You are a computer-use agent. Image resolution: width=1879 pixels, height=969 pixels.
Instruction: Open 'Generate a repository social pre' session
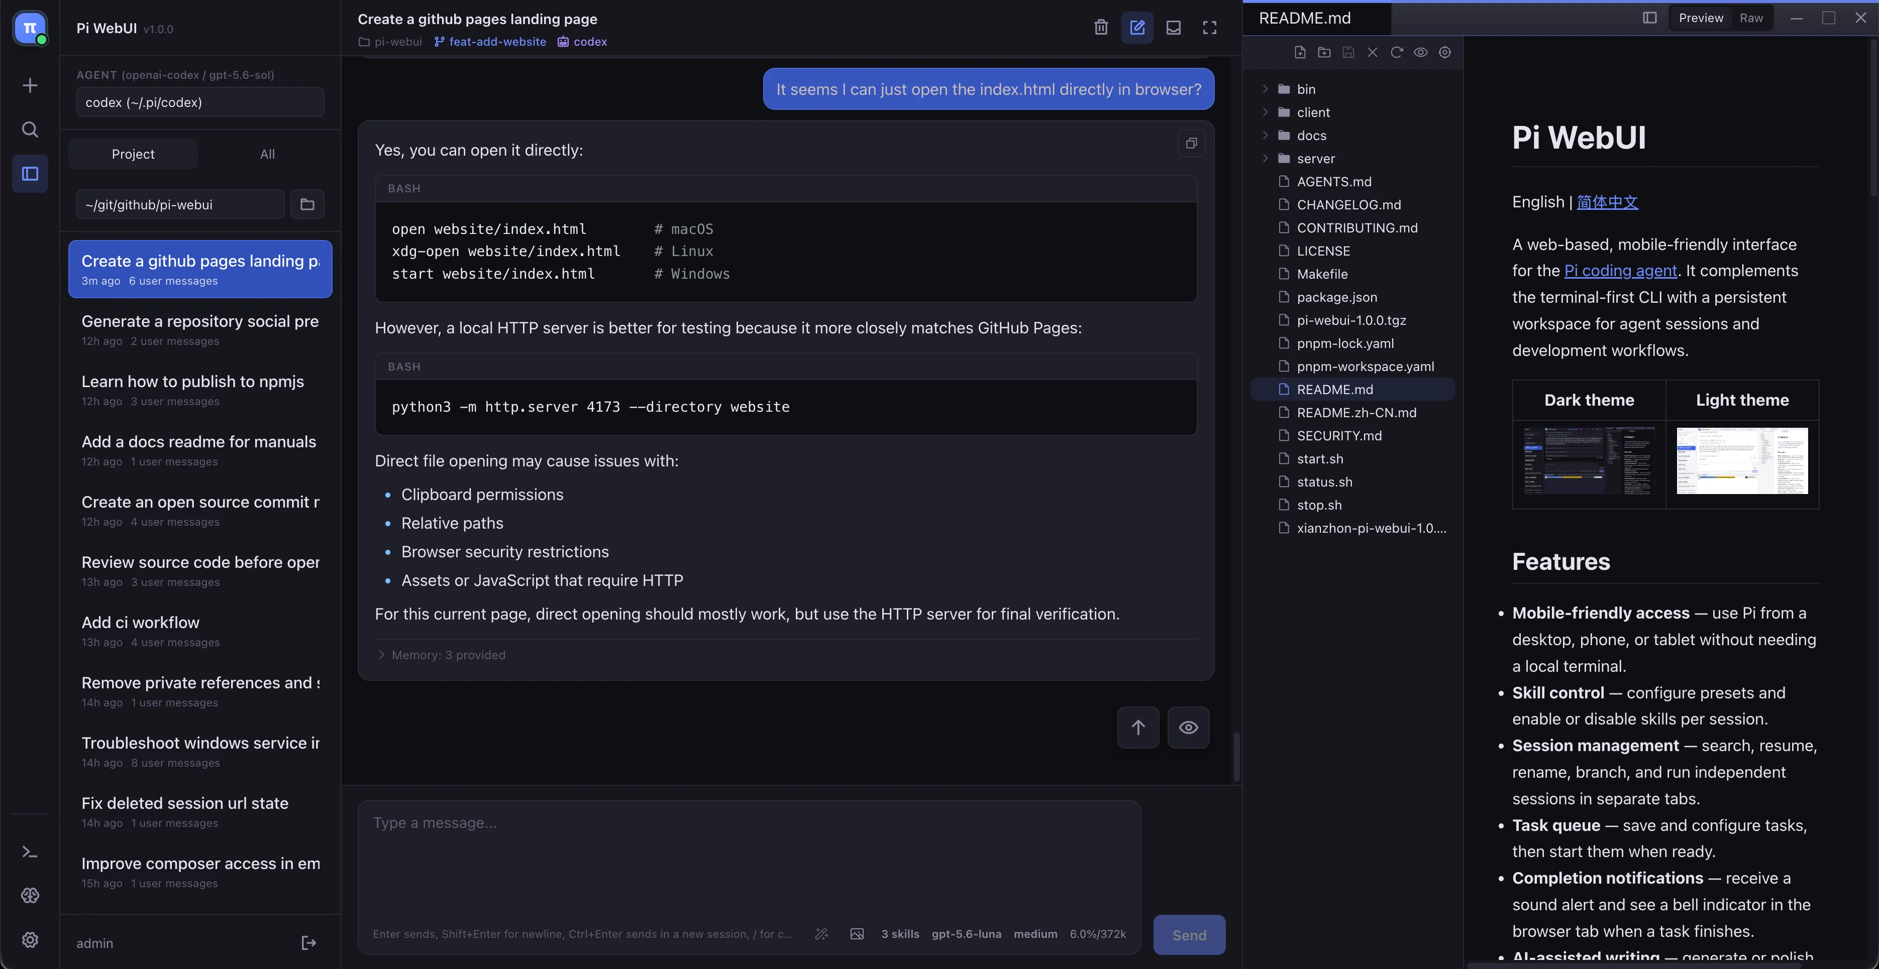pyautogui.click(x=200, y=329)
